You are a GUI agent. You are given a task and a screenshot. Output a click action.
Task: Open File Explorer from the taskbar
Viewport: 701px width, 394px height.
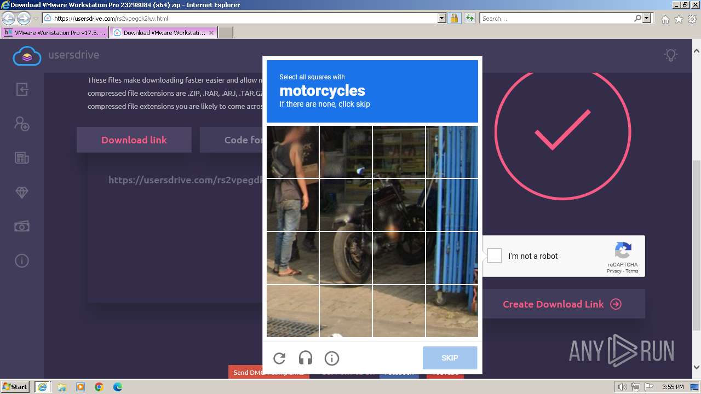(x=61, y=387)
